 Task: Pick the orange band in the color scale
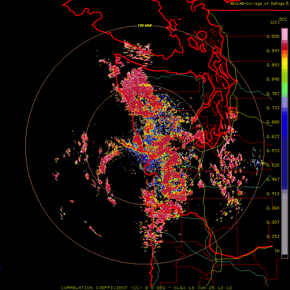point(285,55)
